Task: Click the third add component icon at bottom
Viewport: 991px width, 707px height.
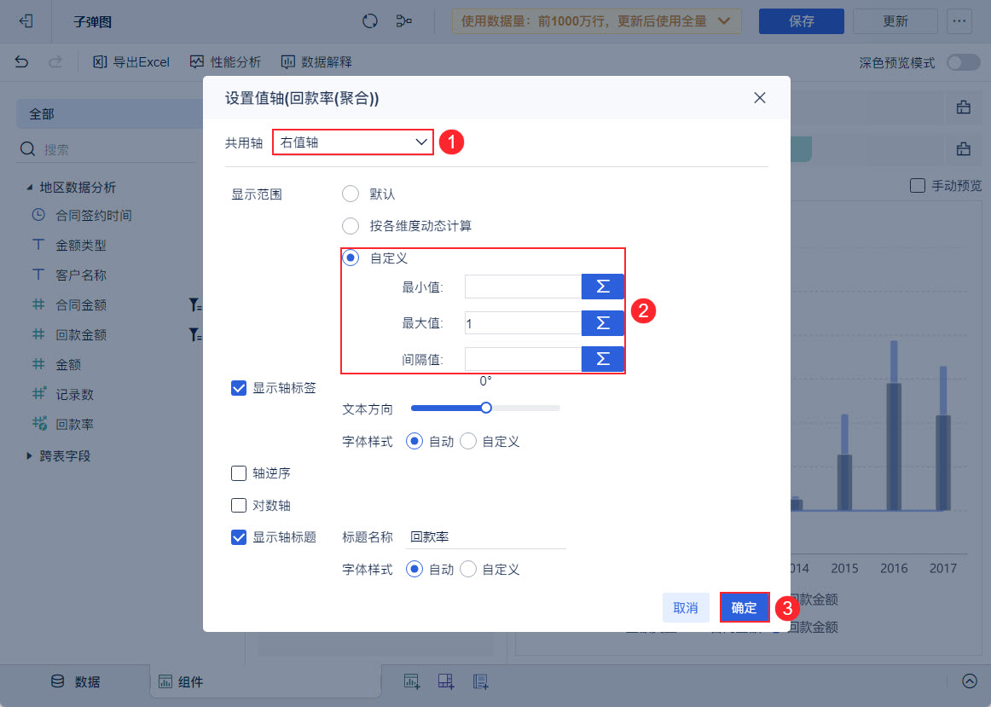Action: (x=480, y=681)
